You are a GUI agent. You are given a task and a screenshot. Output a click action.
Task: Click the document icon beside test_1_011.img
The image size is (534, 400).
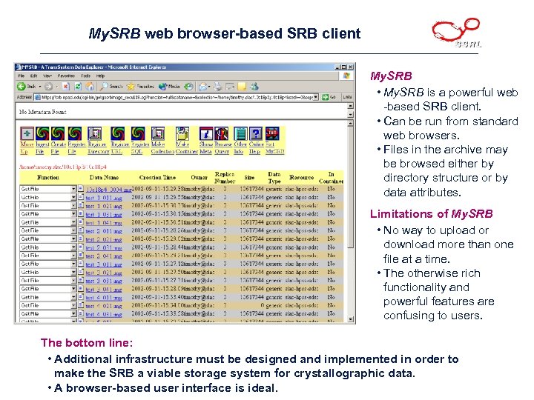pyautogui.click(x=81, y=197)
